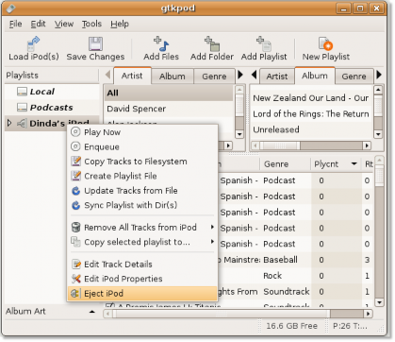
Task: Click the Play Now menu icon
Action: pyautogui.click(x=75, y=132)
